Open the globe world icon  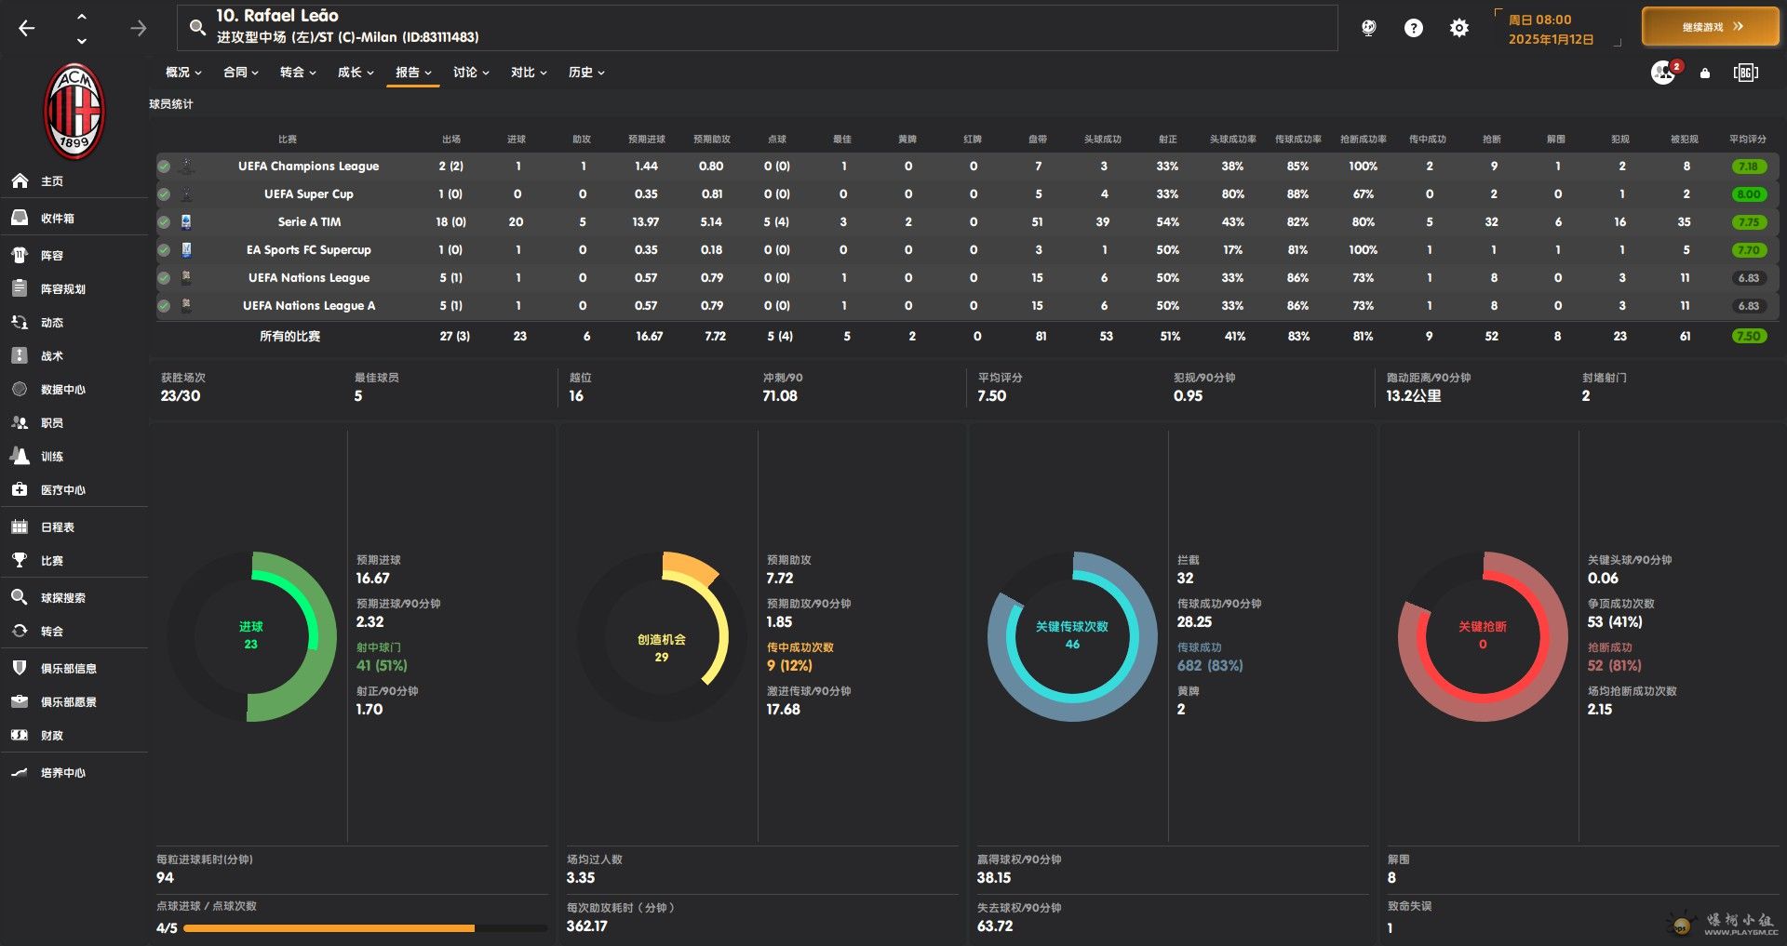(1368, 28)
